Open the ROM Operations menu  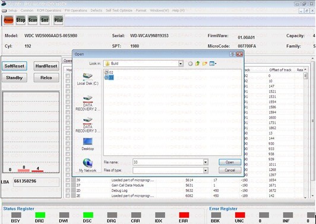coord(49,11)
